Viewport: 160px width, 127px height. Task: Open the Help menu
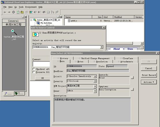pyautogui.click(x=40, y=7)
